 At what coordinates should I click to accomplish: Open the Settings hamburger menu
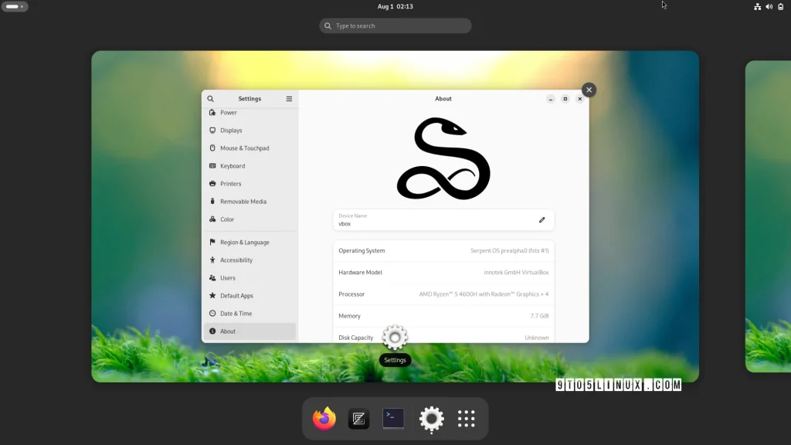(289, 99)
